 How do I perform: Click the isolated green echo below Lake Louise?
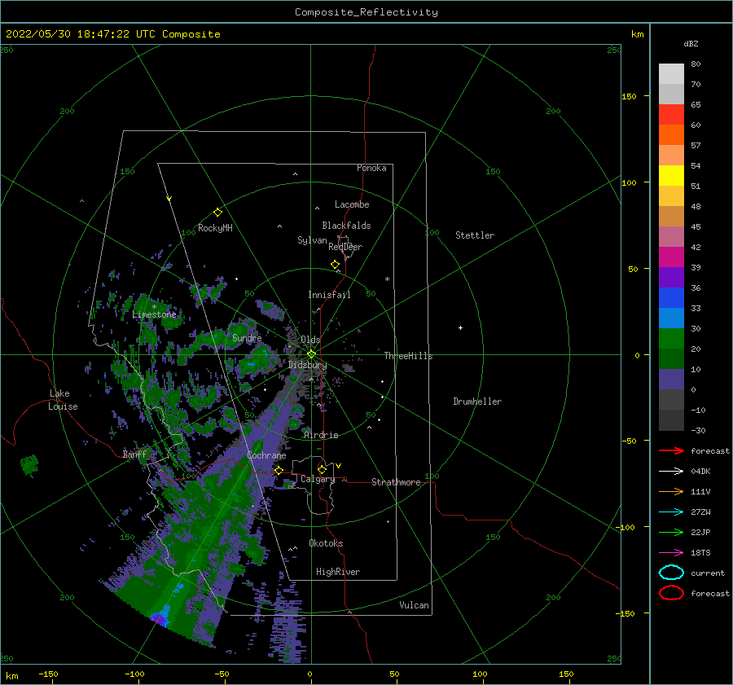(29, 465)
